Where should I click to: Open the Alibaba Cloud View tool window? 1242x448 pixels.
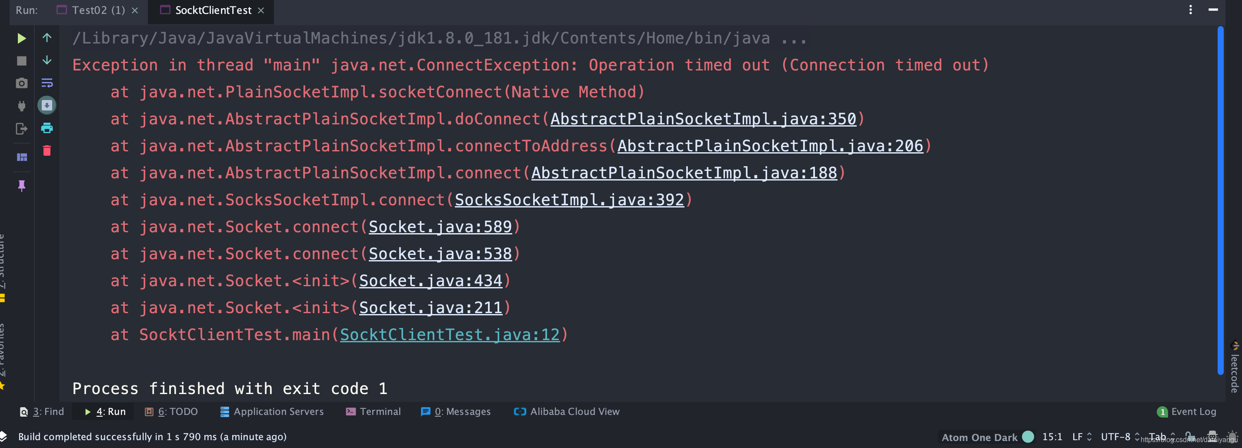click(567, 411)
